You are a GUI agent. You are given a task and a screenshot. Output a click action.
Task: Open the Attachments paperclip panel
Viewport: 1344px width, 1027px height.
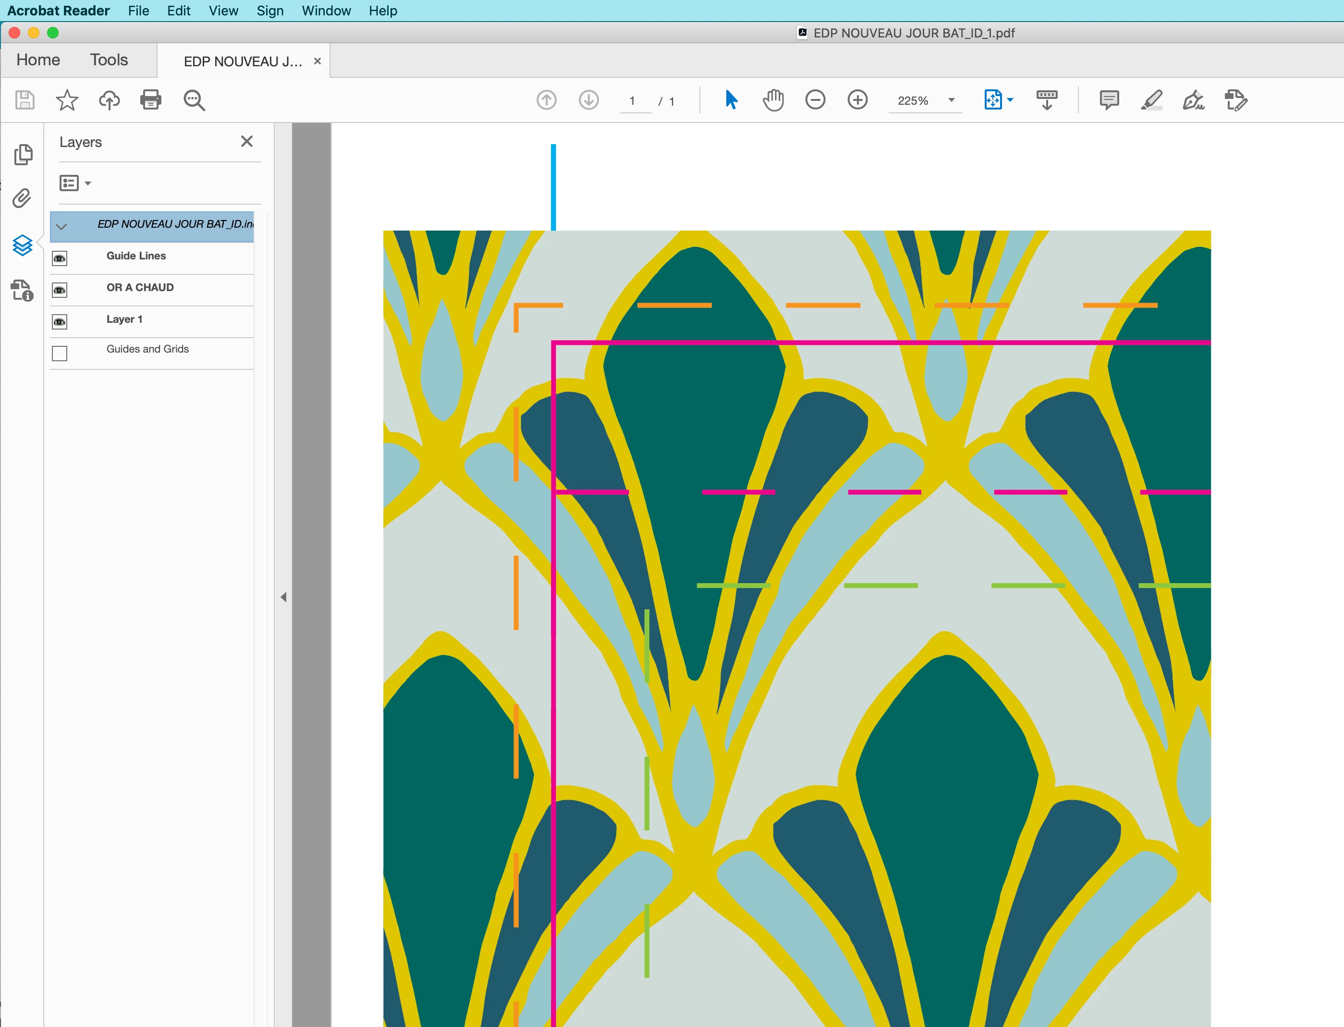22,198
